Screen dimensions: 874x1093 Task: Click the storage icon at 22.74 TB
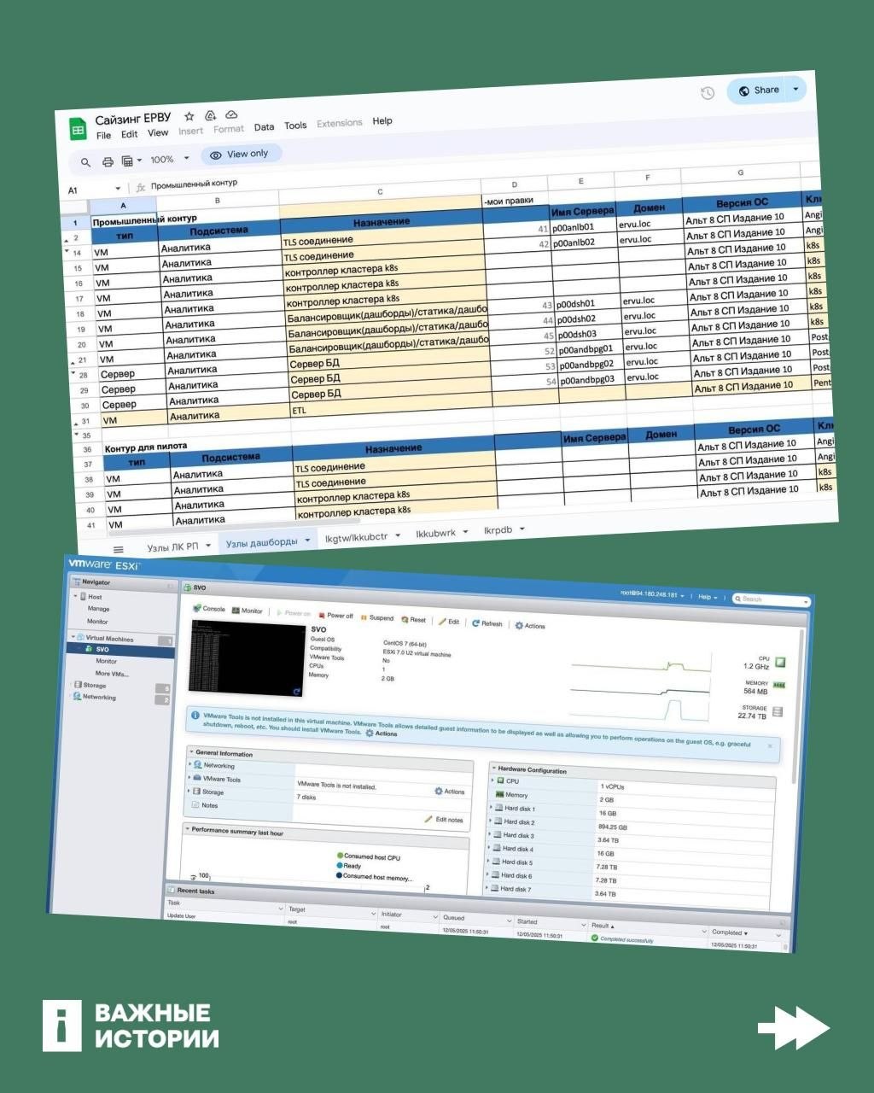778,712
